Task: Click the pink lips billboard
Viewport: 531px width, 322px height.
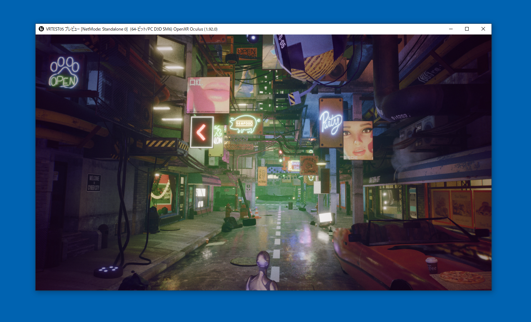Action: (208, 95)
